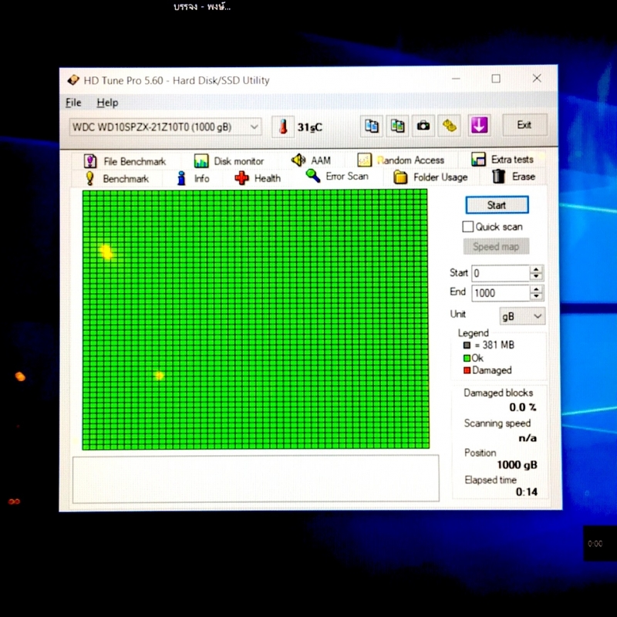Image resolution: width=617 pixels, height=617 pixels.
Task: Switch to the Info tab
Action: click(x=193, y=178)
